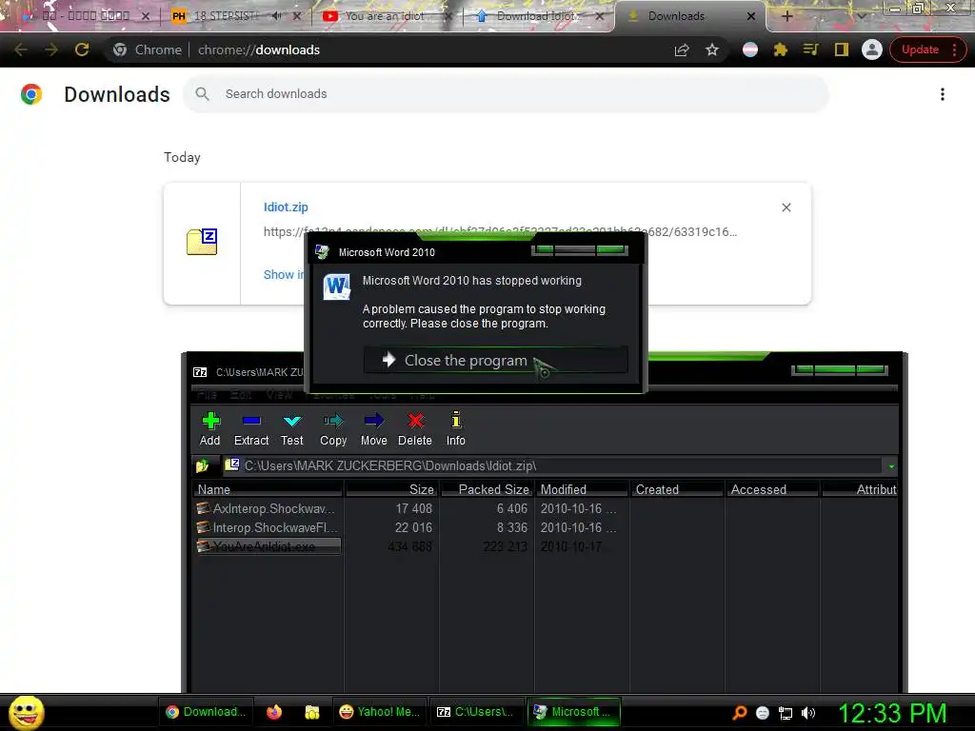The width and height of the screenshot is (975, 731).
Task: Bookmark this page with the star icon
Action: click(x=712, y=49)
